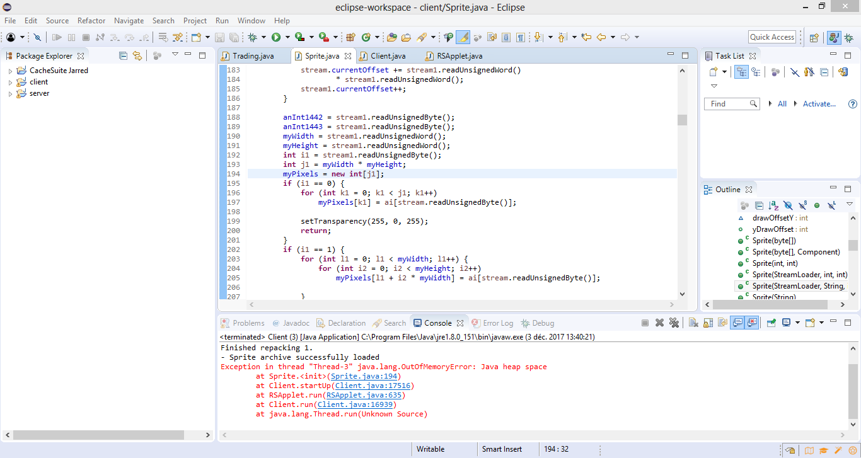The height and width of the screenshot is (458, 861).
Task: Open the Refactor menu
Action: 91,21
